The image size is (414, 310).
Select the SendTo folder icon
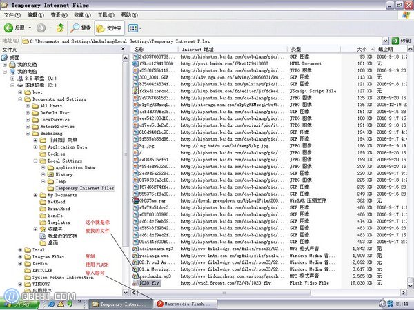(43, 216)
